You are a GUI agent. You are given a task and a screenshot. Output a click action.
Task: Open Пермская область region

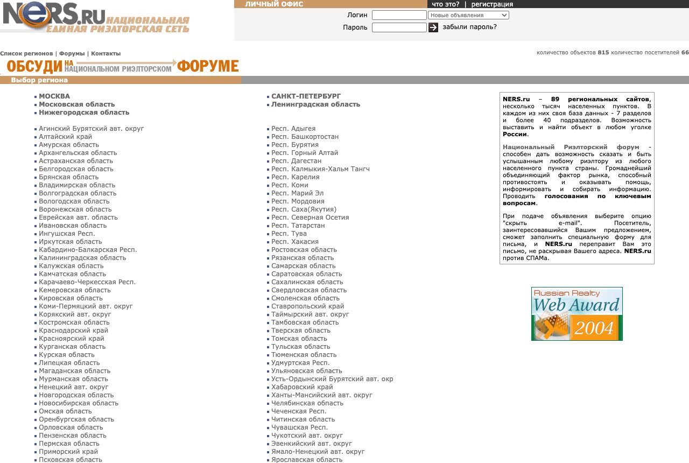tap(69, 444)
